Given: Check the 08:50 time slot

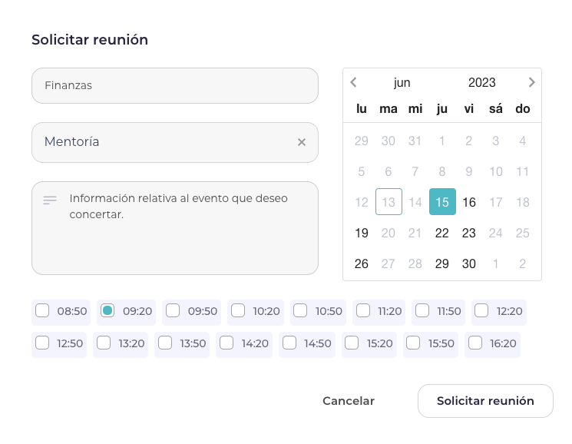Looking at the screenshot, I should [42, 311].
